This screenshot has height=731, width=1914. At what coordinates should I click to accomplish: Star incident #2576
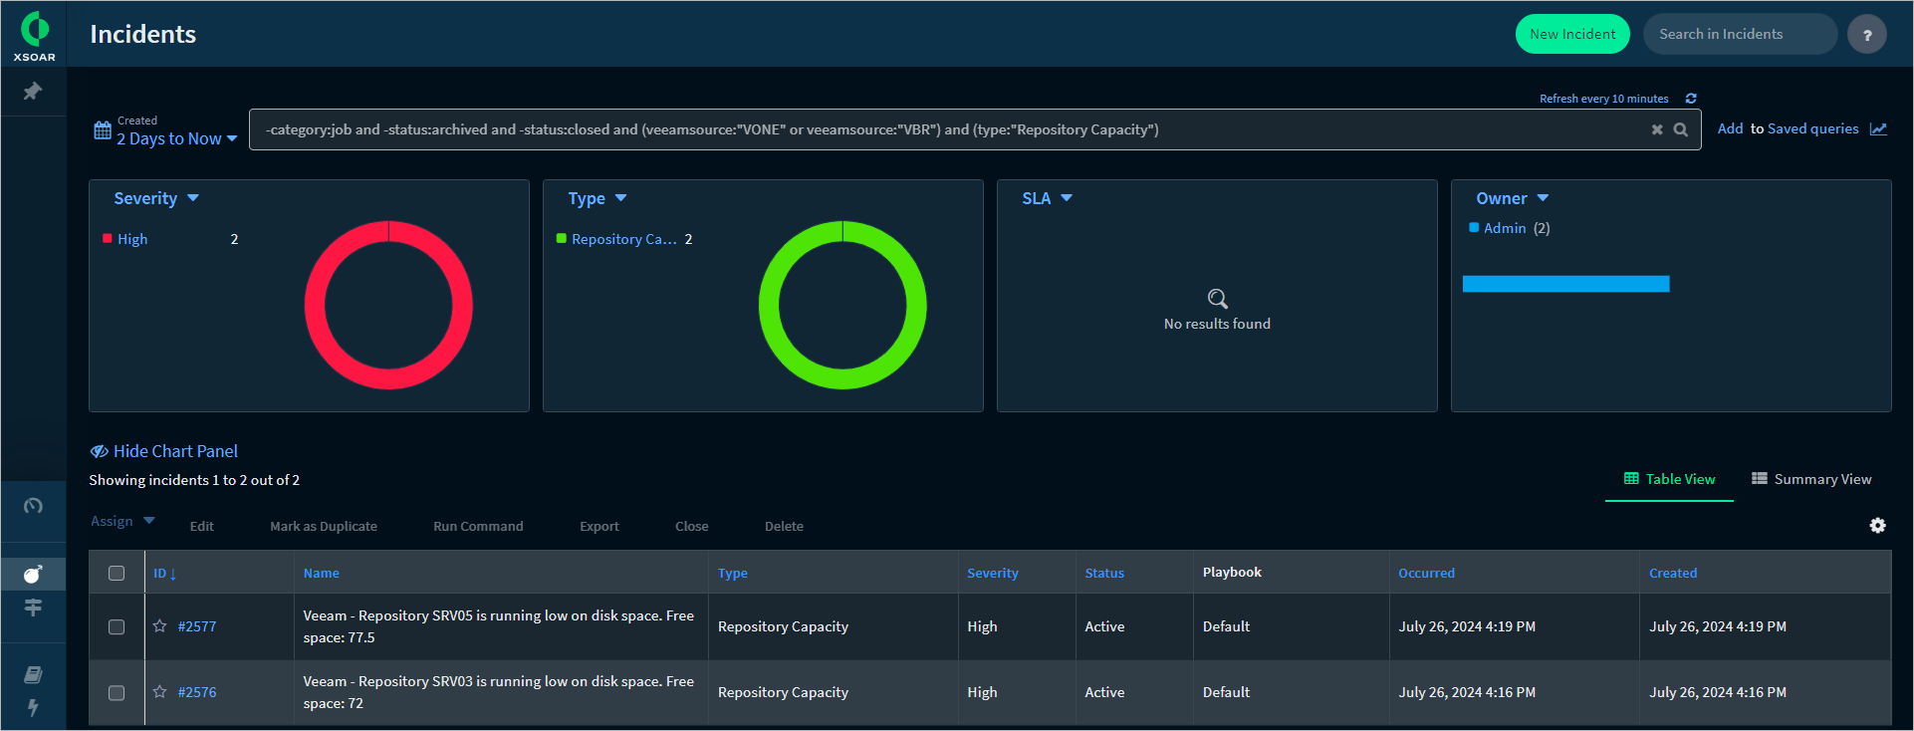[x=159, y=692]
